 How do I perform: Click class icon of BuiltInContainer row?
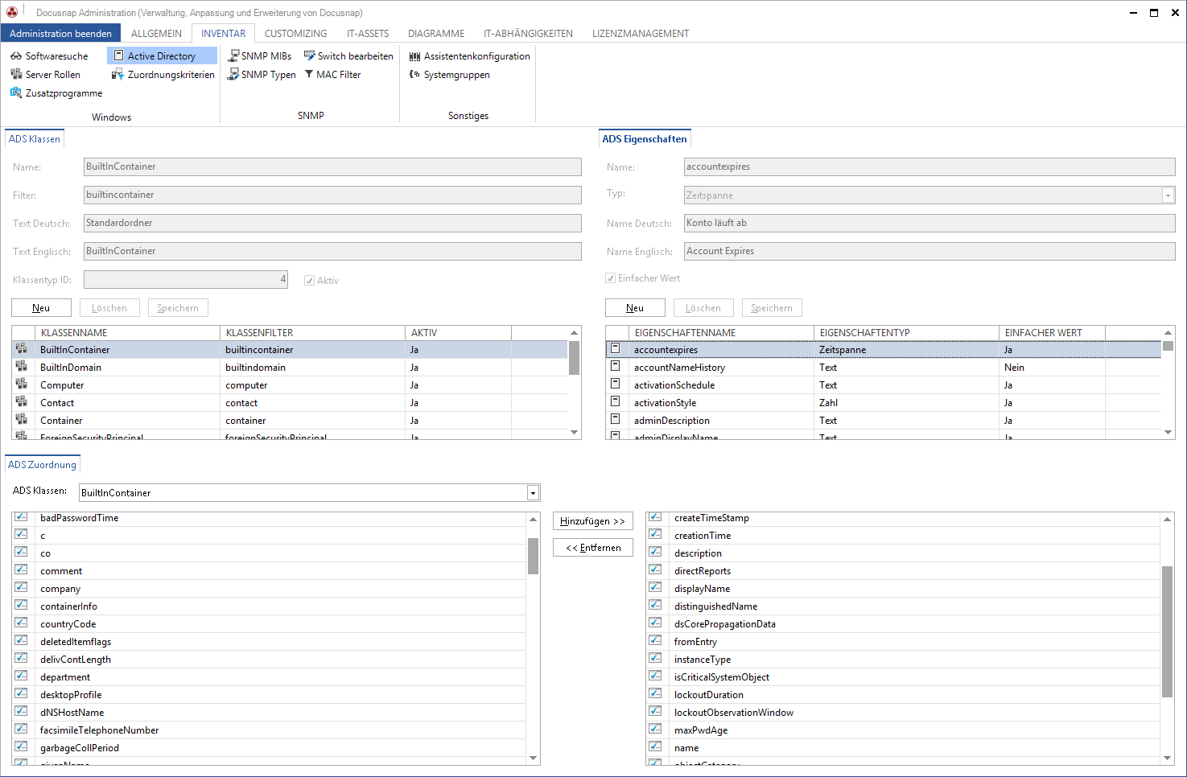(x=22, y=349)
